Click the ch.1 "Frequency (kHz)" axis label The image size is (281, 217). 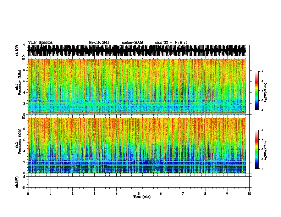20,82
